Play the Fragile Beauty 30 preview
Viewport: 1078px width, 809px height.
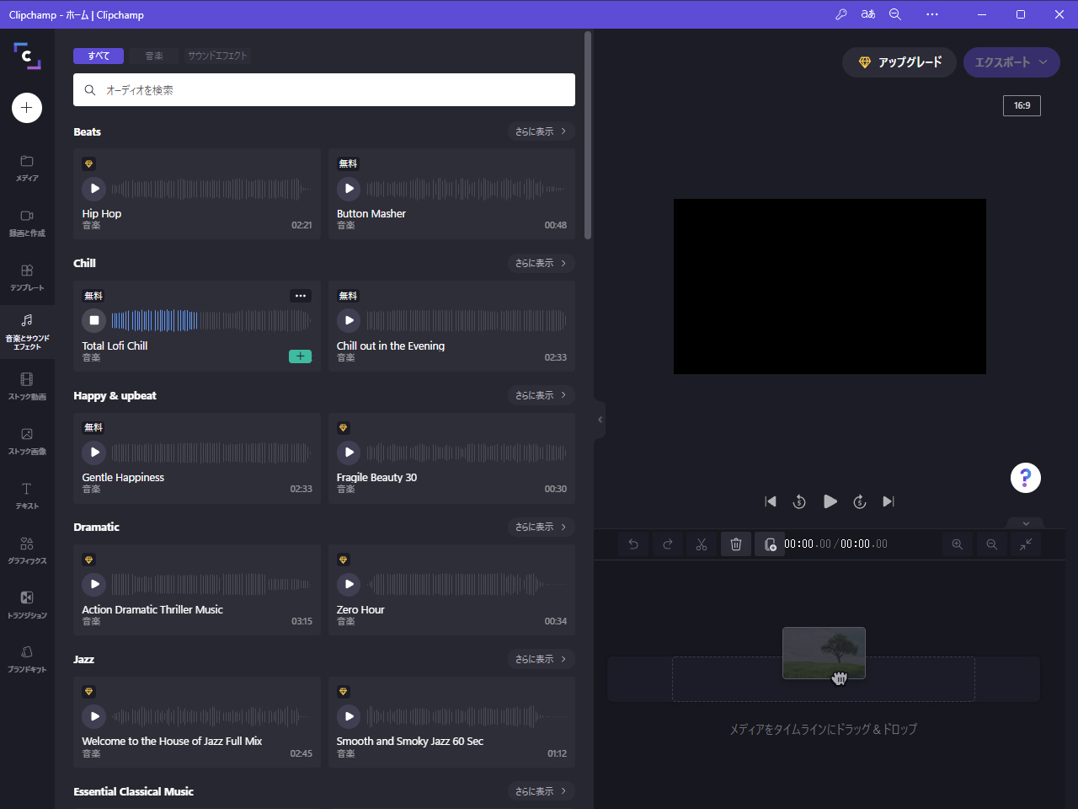tap(349, 453)
